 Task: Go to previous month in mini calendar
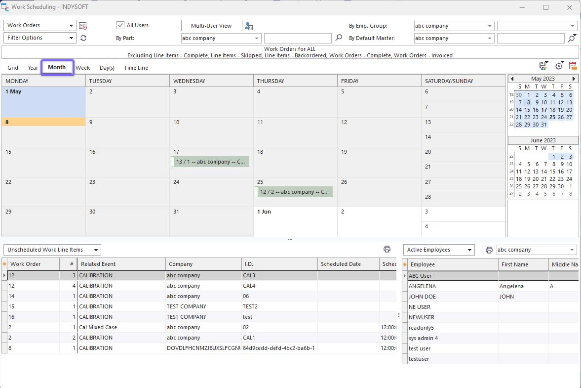click(x=512, y=79)
